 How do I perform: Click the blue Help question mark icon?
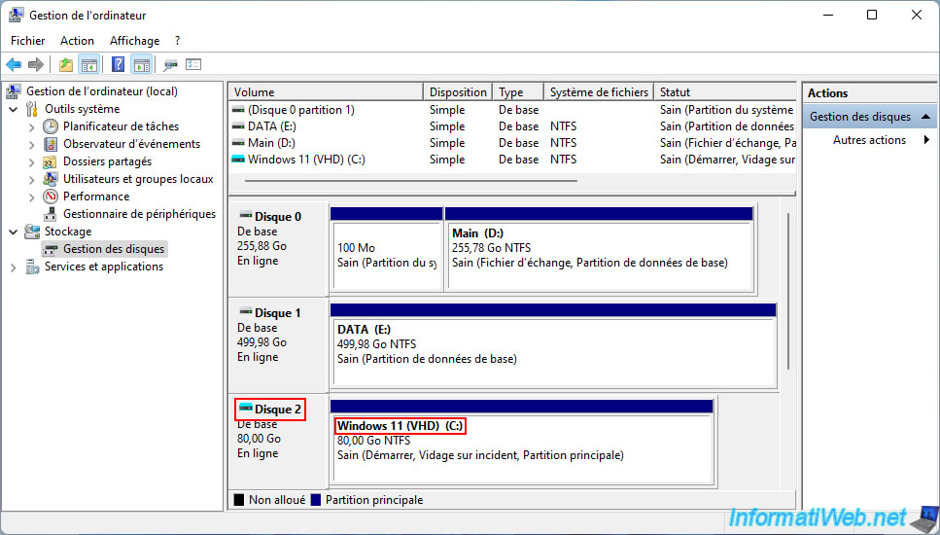point(118,64)
